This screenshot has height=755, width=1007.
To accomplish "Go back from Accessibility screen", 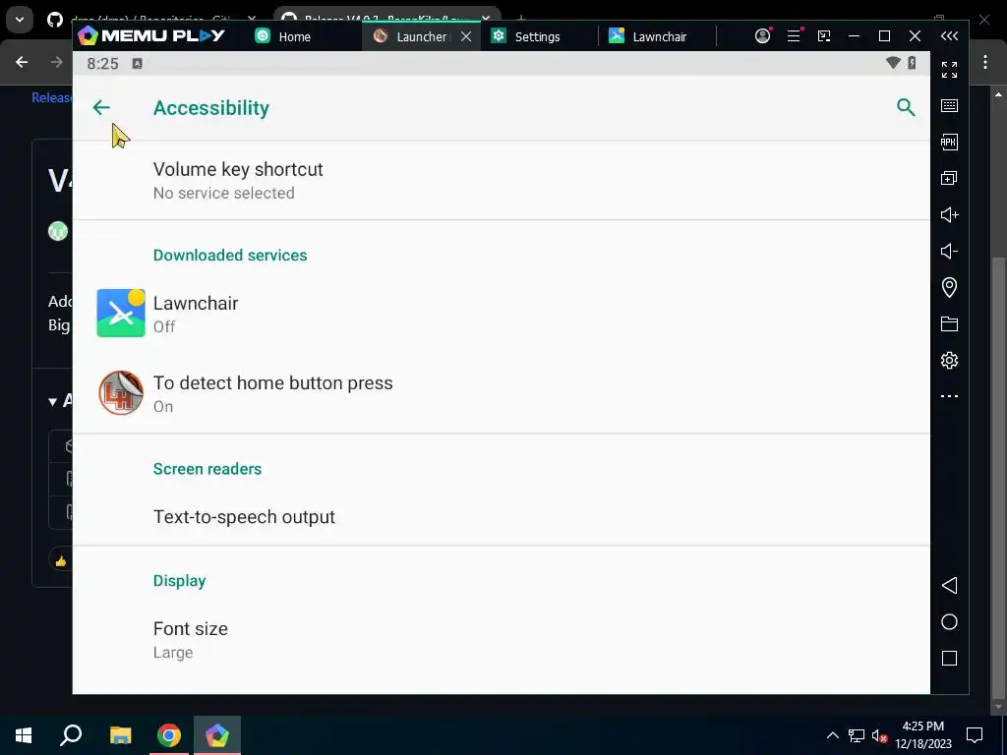I will coord(101,108).
